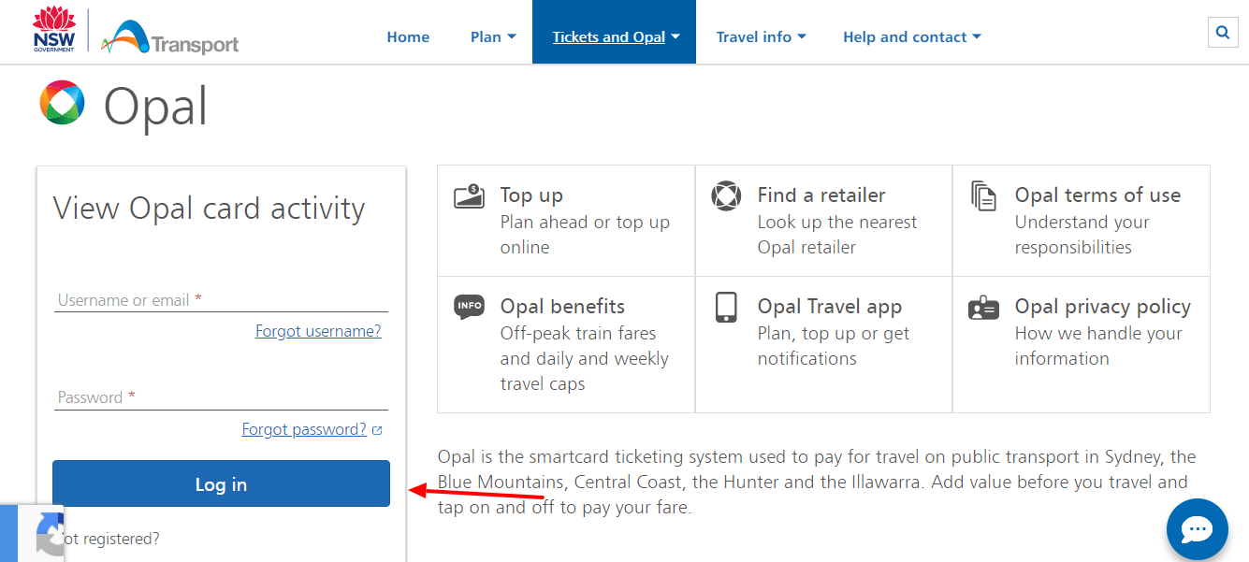Click the NSW Government waratah logo

pos(54,27)
